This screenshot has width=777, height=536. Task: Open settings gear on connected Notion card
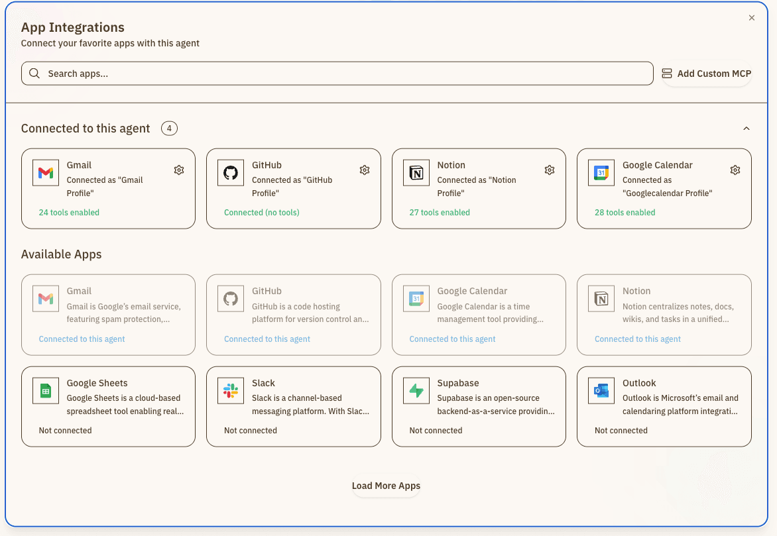click(550, 170)
